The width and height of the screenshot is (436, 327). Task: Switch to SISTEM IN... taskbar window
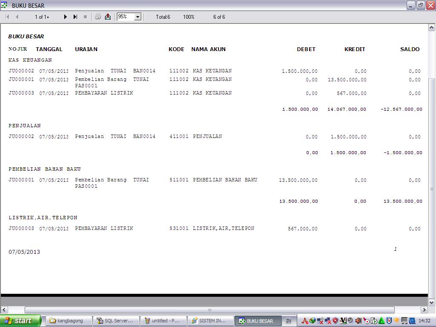pyautogui.click(x=210, y=321)
